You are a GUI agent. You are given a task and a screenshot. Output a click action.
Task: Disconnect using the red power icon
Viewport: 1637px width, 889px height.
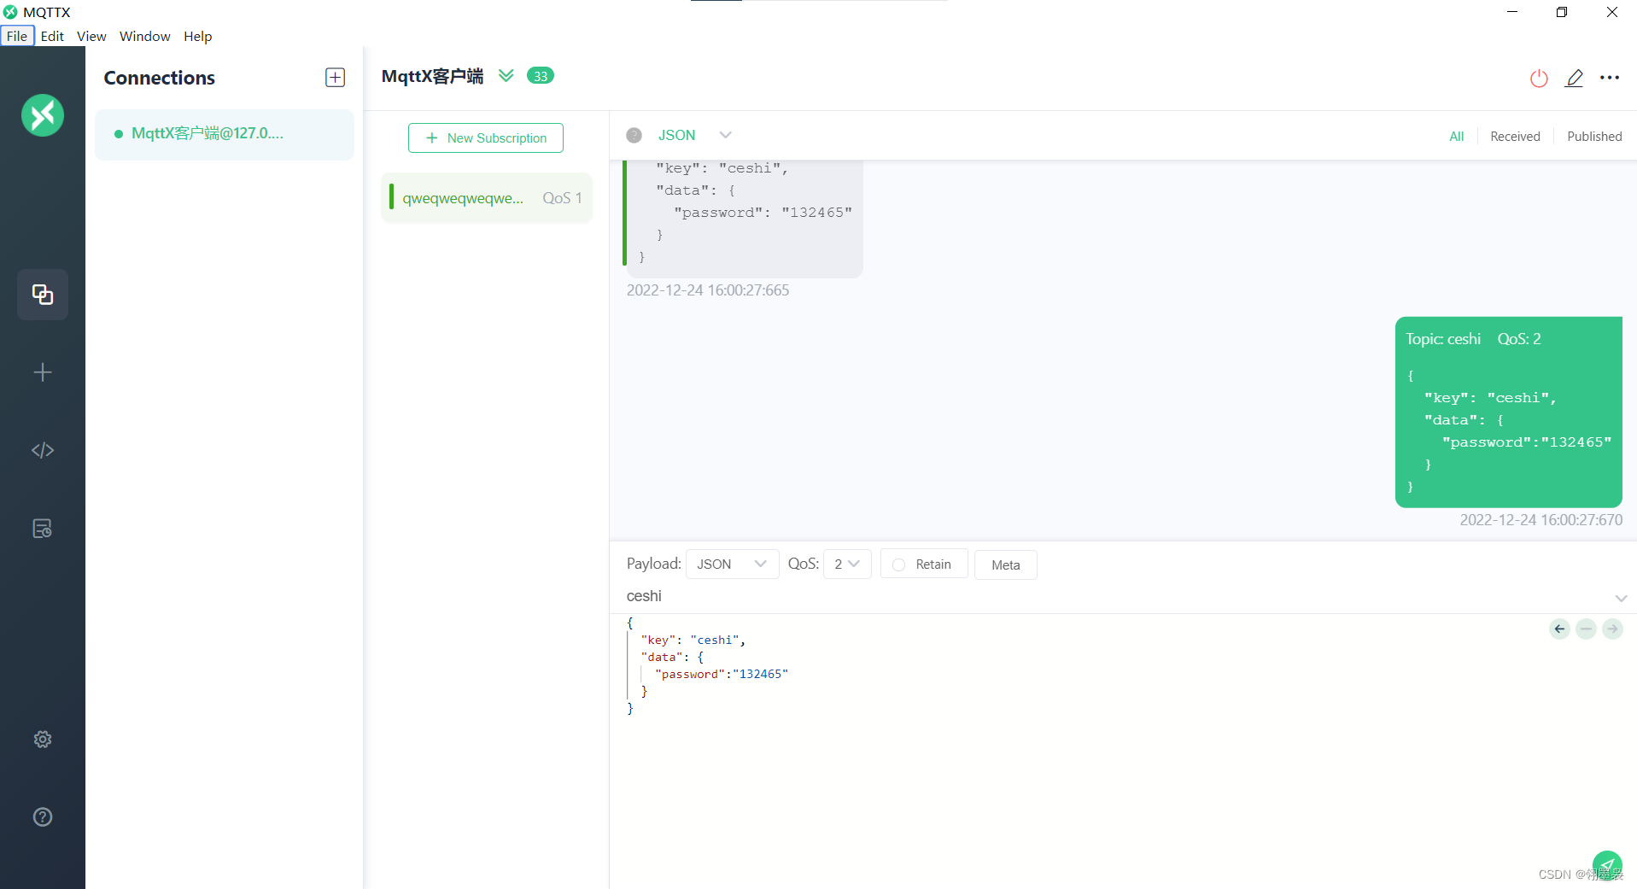[1539, 79]
